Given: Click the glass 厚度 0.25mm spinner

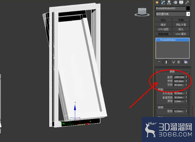Looking at the screenshot, I should pyautogui.click(x=186, y=111).
